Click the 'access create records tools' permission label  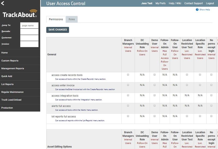tap(67, 75)
